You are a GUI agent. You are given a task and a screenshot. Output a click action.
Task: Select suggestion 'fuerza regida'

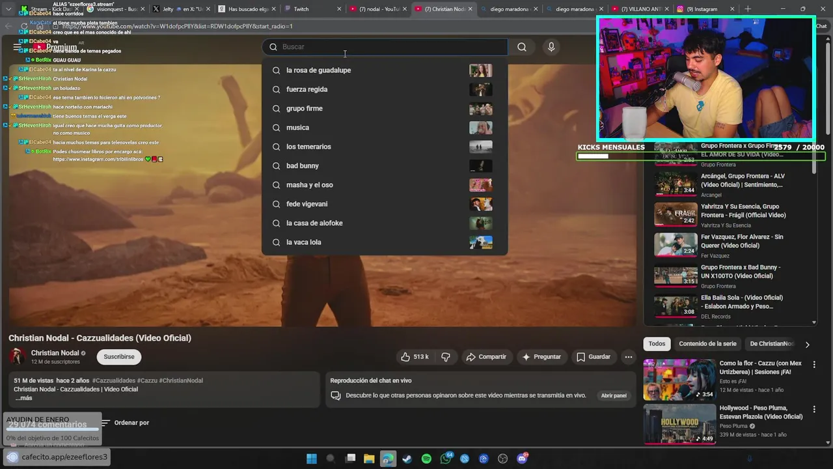[x=385, y=89]
